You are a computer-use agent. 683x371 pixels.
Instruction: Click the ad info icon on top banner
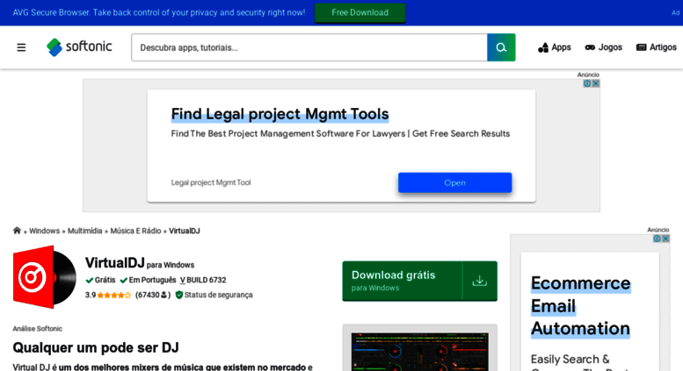[587, 83]
